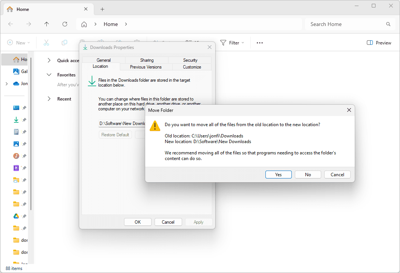Open the See more ellipsis menu

click(259, 43)
